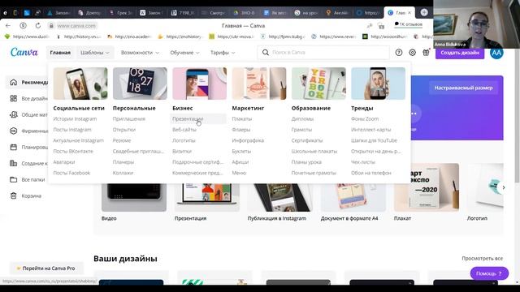
Task: Choose Дипломы under Образование
Action: pyautogui.click(x=302, y=118)
